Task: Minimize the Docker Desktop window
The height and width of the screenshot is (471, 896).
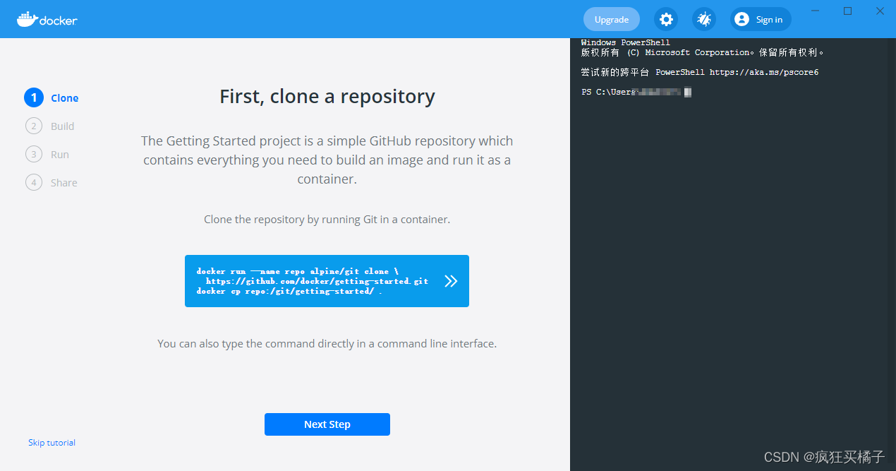Action: [816, 11]
